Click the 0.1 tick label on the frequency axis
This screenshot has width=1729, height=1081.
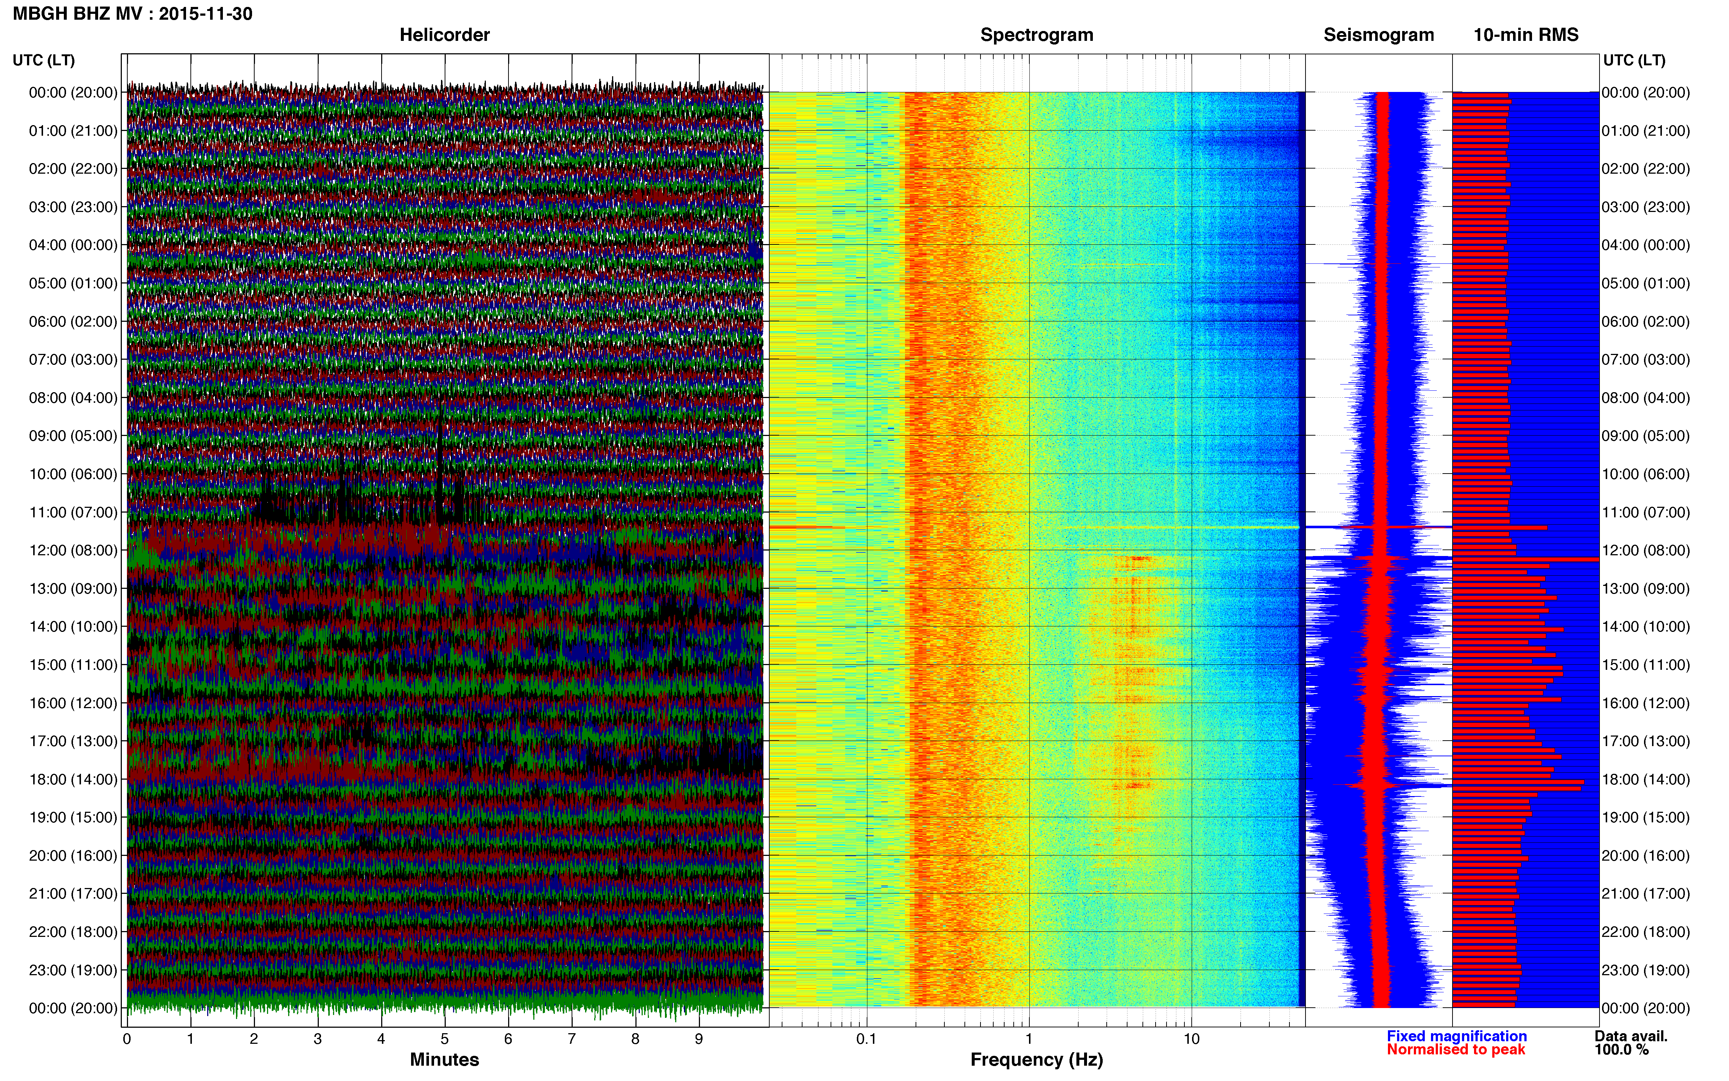[866, 1039]
